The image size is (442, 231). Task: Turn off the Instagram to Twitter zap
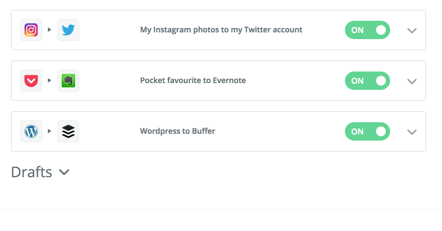(x=368, y=30)
